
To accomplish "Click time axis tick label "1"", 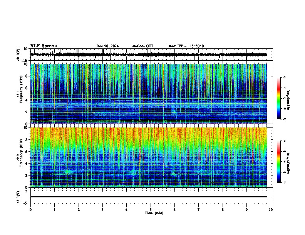I will 54,210.
